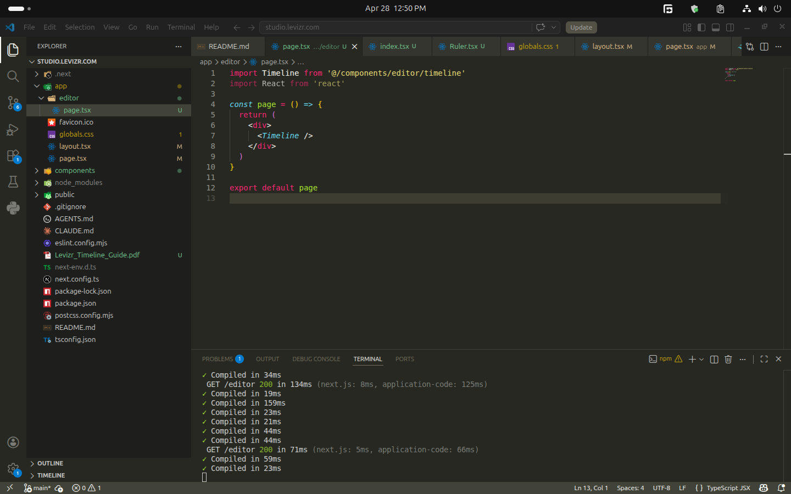This screenshot has width=791, height=494.
Task: Expand the components folder
Action: click(109, 171)
